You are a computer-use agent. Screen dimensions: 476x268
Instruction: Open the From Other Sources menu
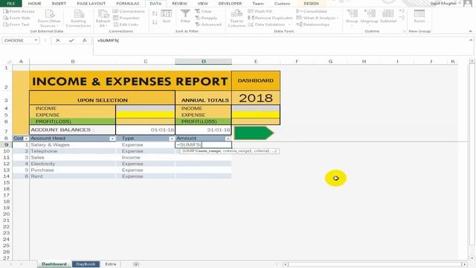[x=49, y=18]
